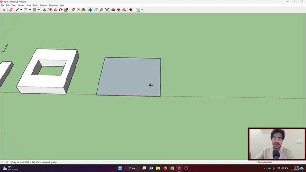Open the Tools menu

pyautogui.click(x=35, y=5)
